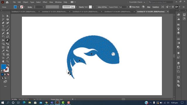
Task: Select the Scale tool
Action: 8,37
